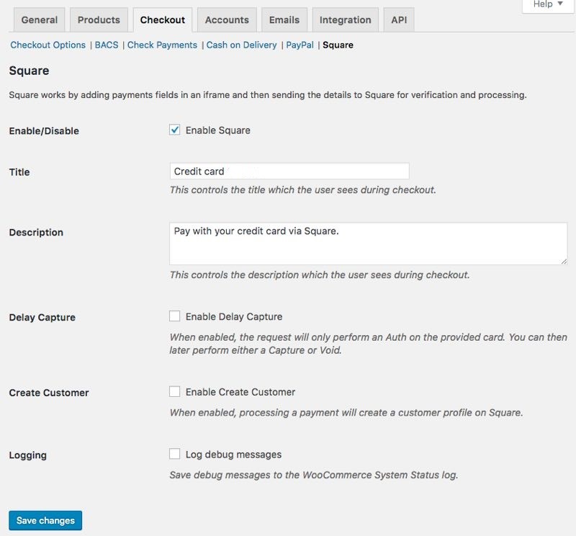The height and width of the screenshot is (536, 576).
Task: Tick the Enable Create Customer checkbox
Action: pos(174,392)
